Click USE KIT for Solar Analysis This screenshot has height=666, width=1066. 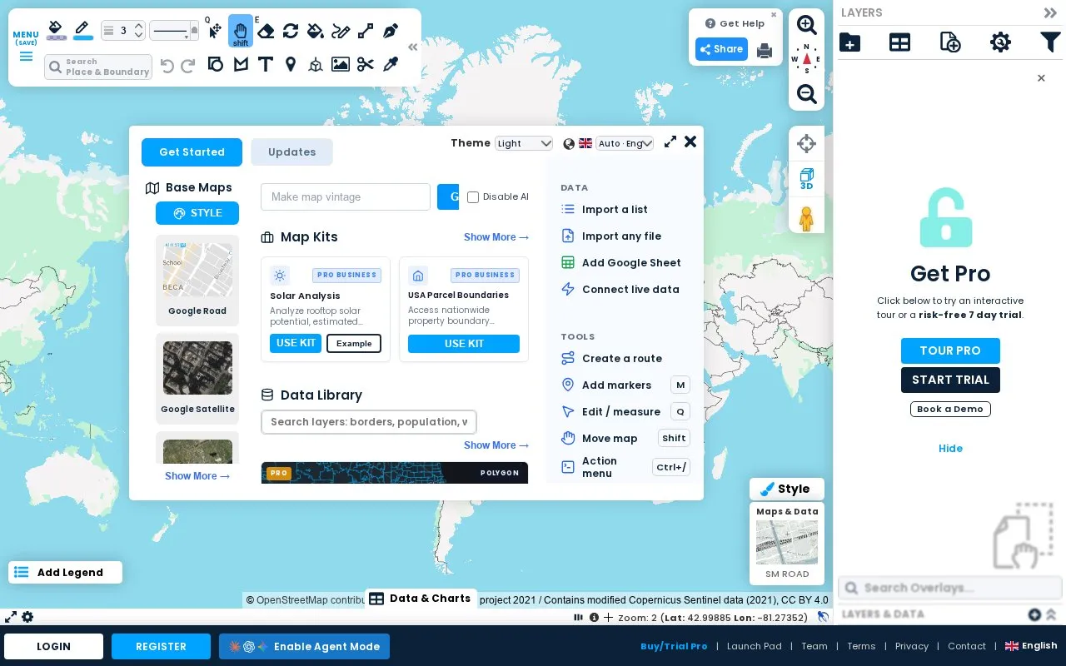coord(296,343)
